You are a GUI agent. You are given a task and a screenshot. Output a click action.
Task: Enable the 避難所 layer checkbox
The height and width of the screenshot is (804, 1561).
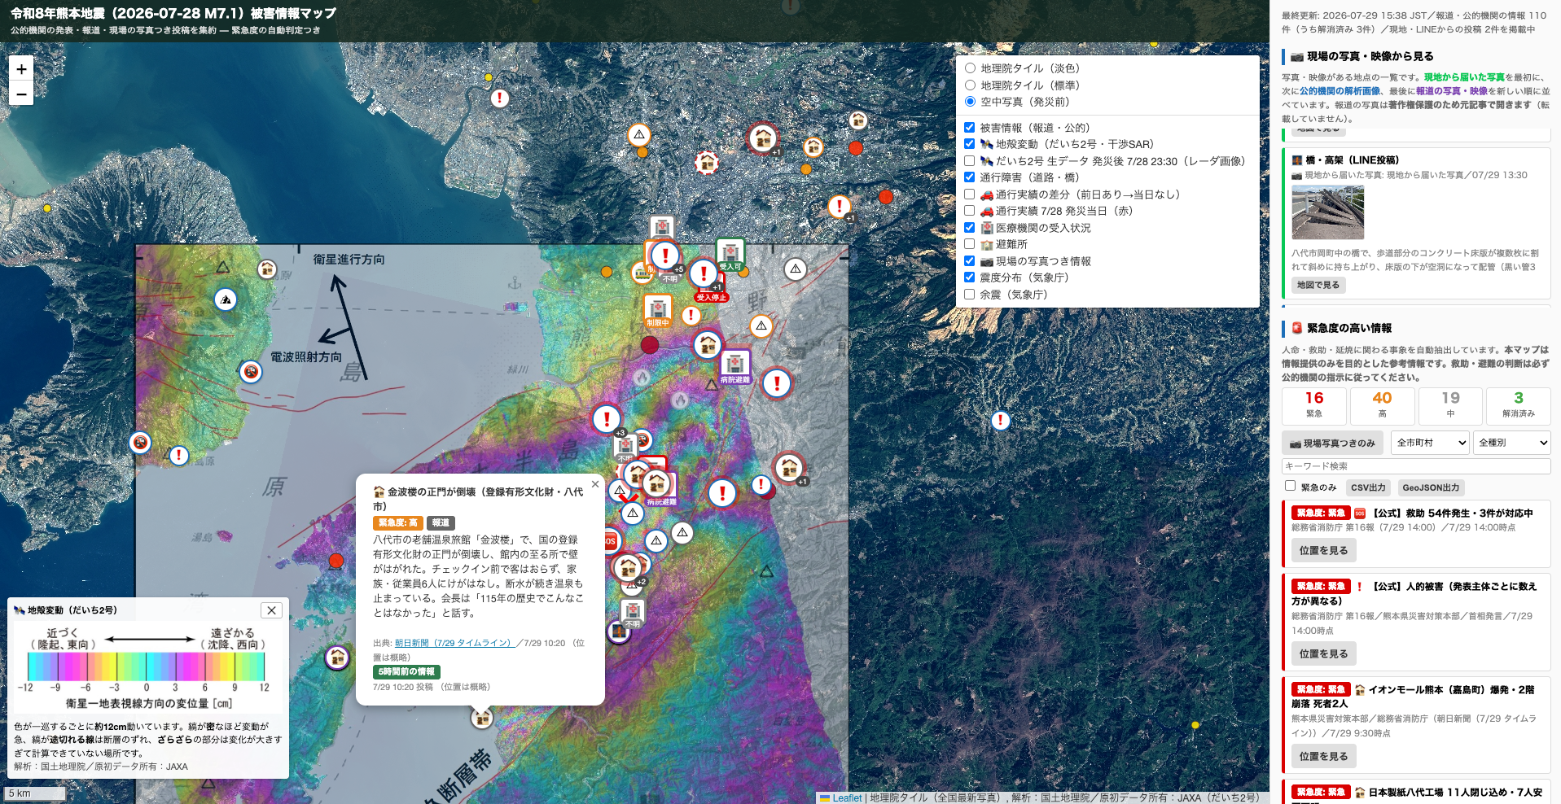(970, 244)
